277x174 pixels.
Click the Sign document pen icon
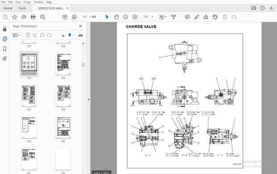tap(206, 17)
